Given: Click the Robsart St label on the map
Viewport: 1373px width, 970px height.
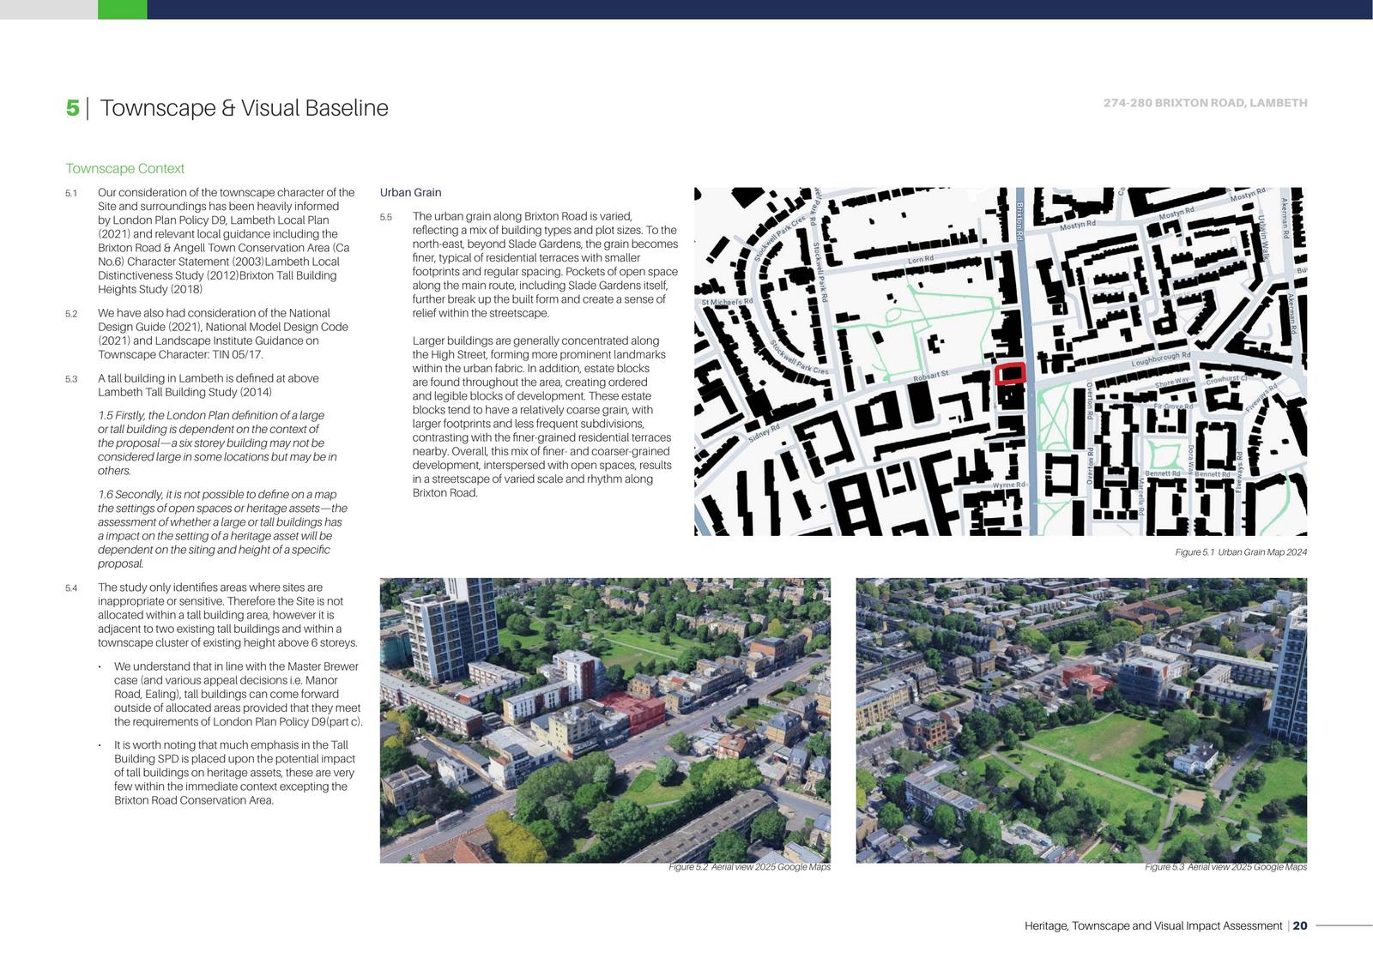Looking at the screenshot, I should pyautogui.click(x=930, y=376).
